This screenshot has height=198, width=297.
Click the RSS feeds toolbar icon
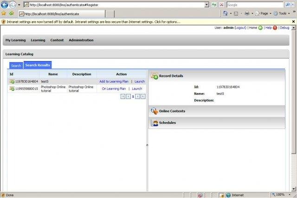(236, 13)
